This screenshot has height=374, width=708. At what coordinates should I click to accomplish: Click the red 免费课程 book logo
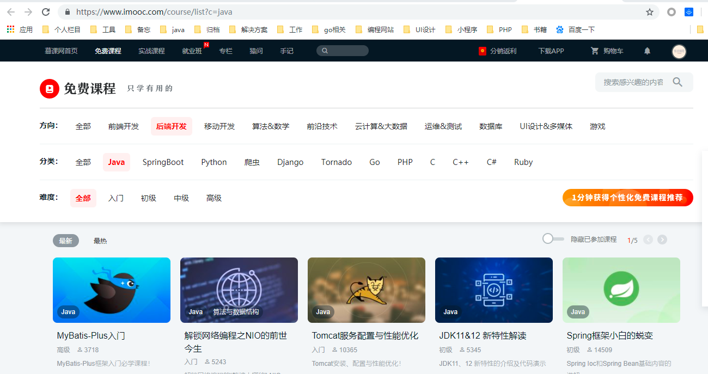tap(49, 88)
